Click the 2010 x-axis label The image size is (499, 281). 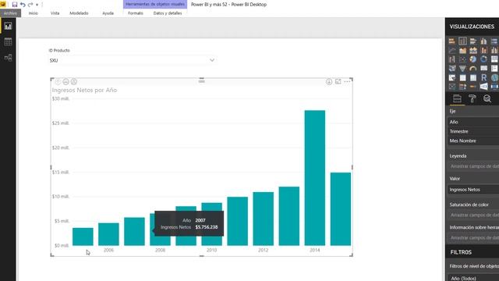[x=211, y=250]
